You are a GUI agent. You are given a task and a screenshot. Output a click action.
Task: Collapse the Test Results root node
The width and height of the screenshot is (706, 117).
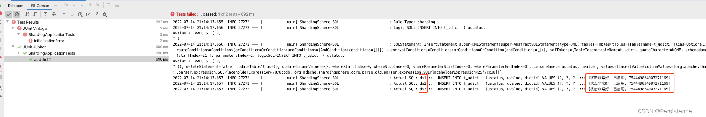[7, 22]
